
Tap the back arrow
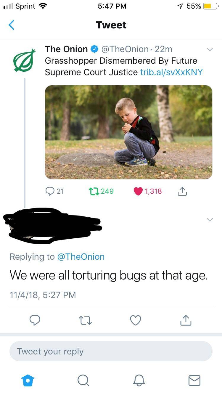click(x=12, y=25)
